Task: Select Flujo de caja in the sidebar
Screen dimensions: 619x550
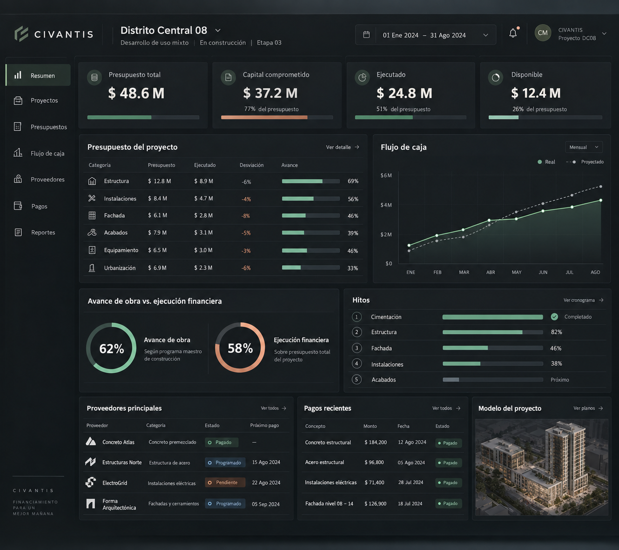Action: coord(38,153)
